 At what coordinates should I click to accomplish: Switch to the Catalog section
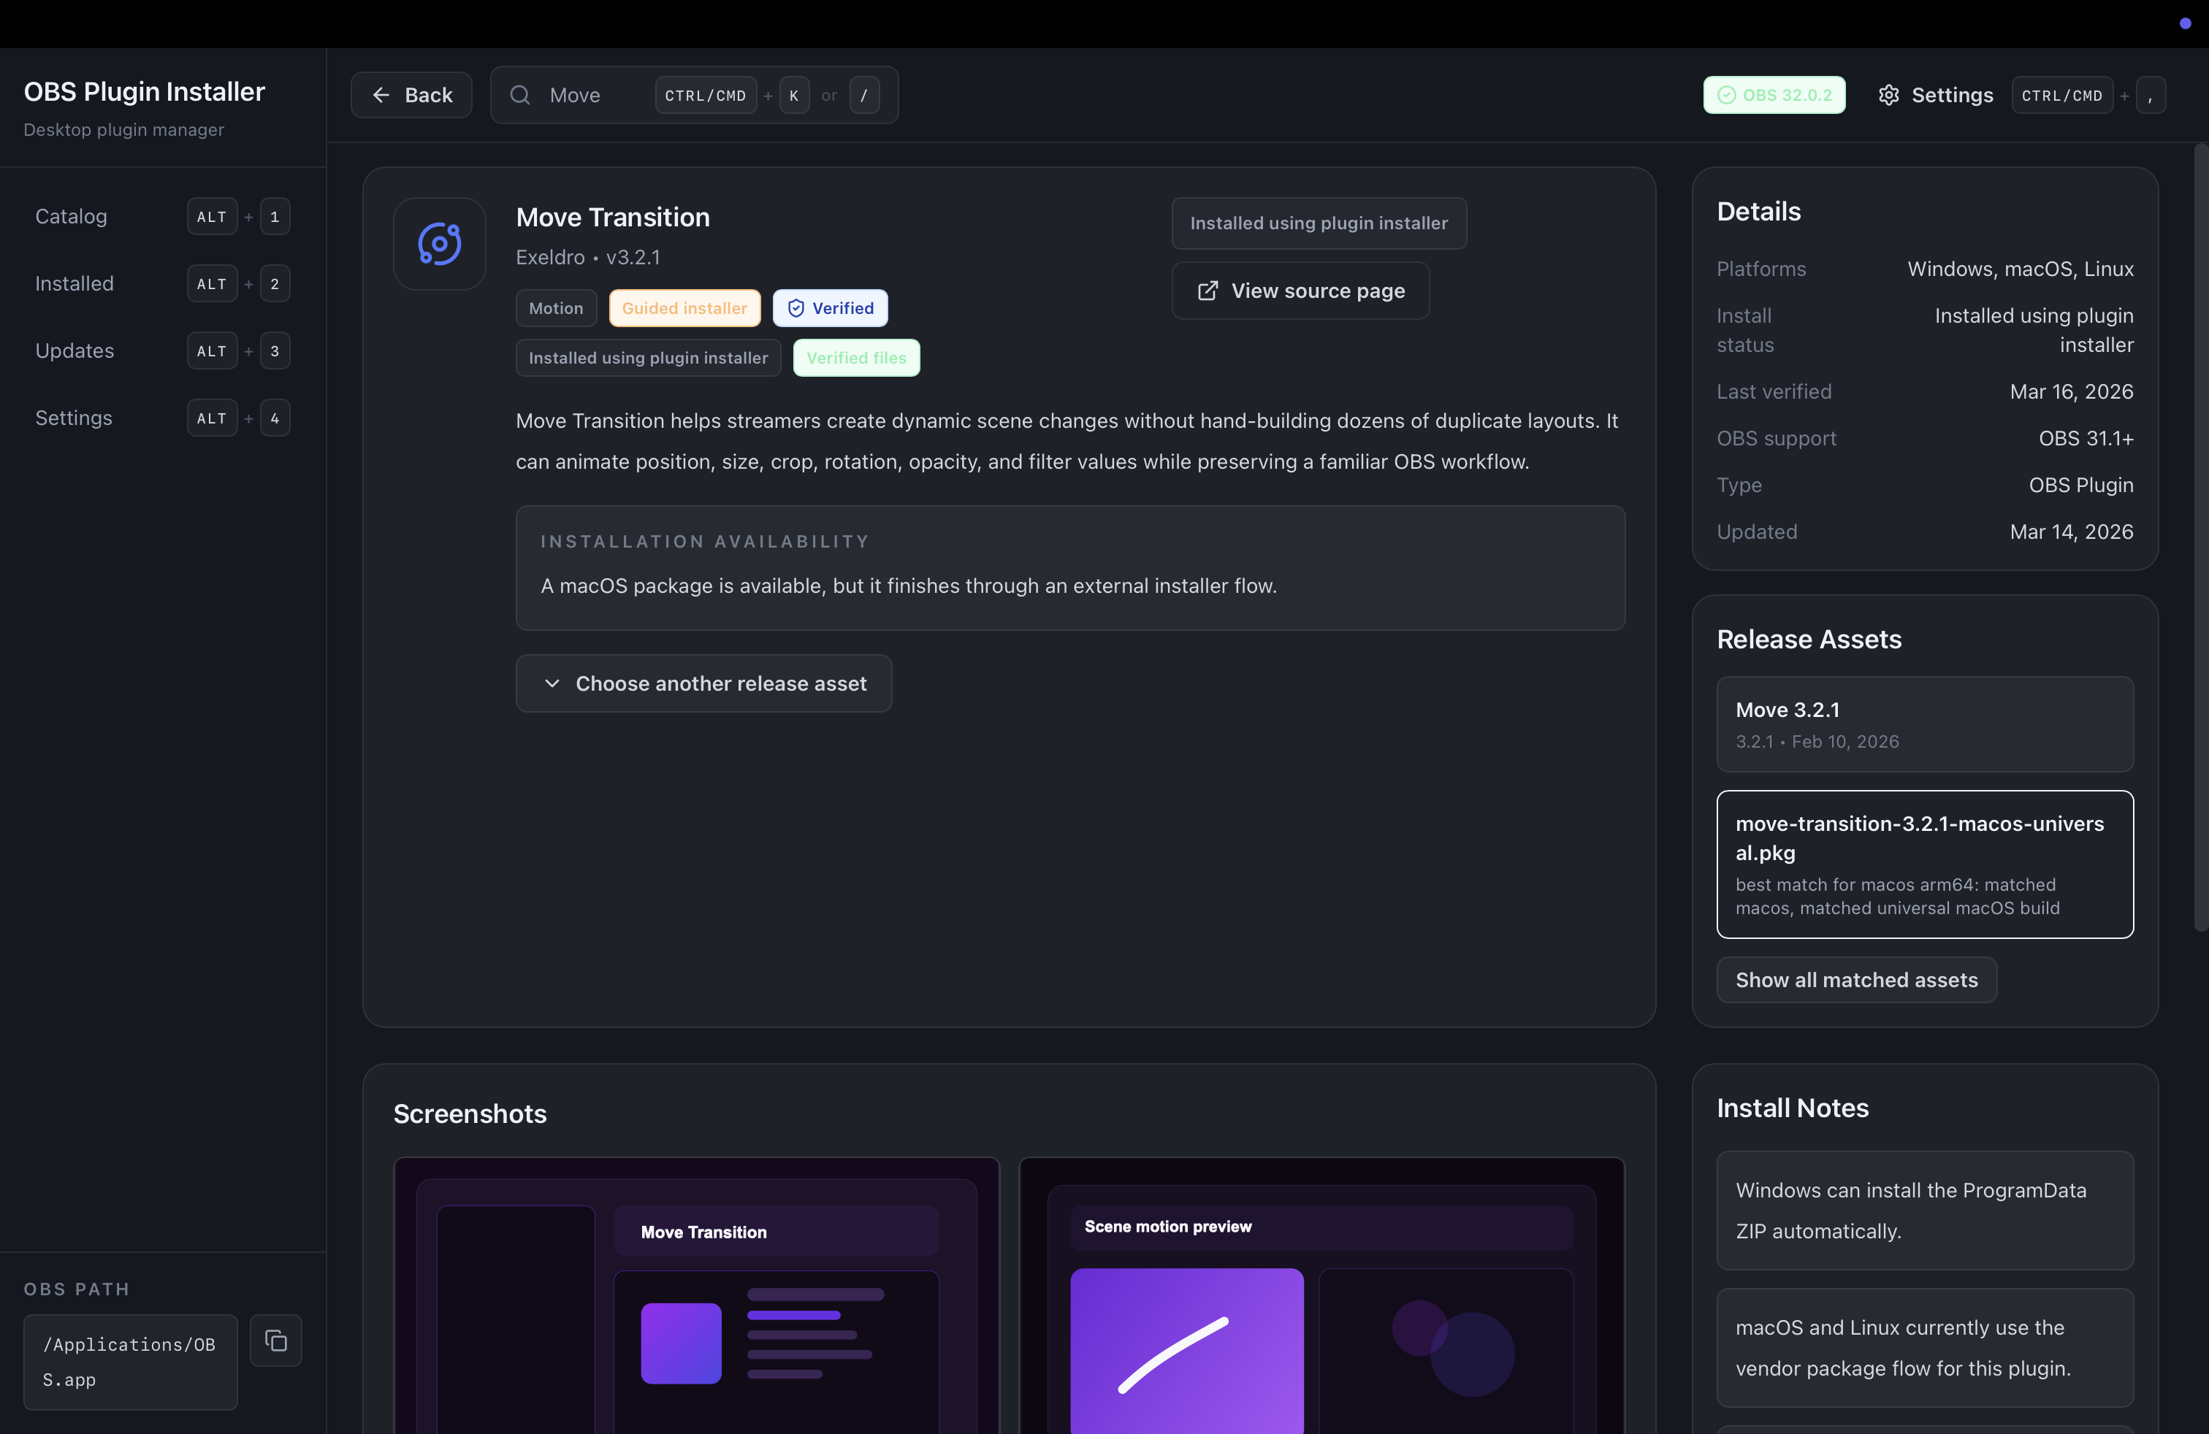69,216
